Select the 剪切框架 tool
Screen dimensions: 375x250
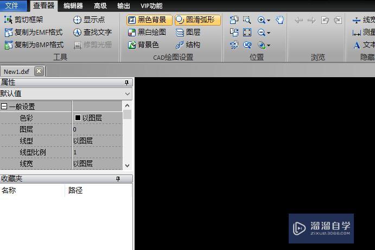(x=24, y=20)
